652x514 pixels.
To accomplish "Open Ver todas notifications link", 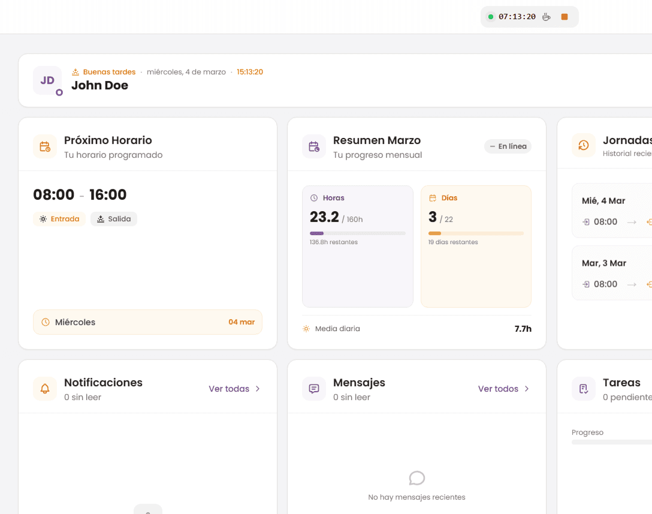I will click(x=234, y=389).
